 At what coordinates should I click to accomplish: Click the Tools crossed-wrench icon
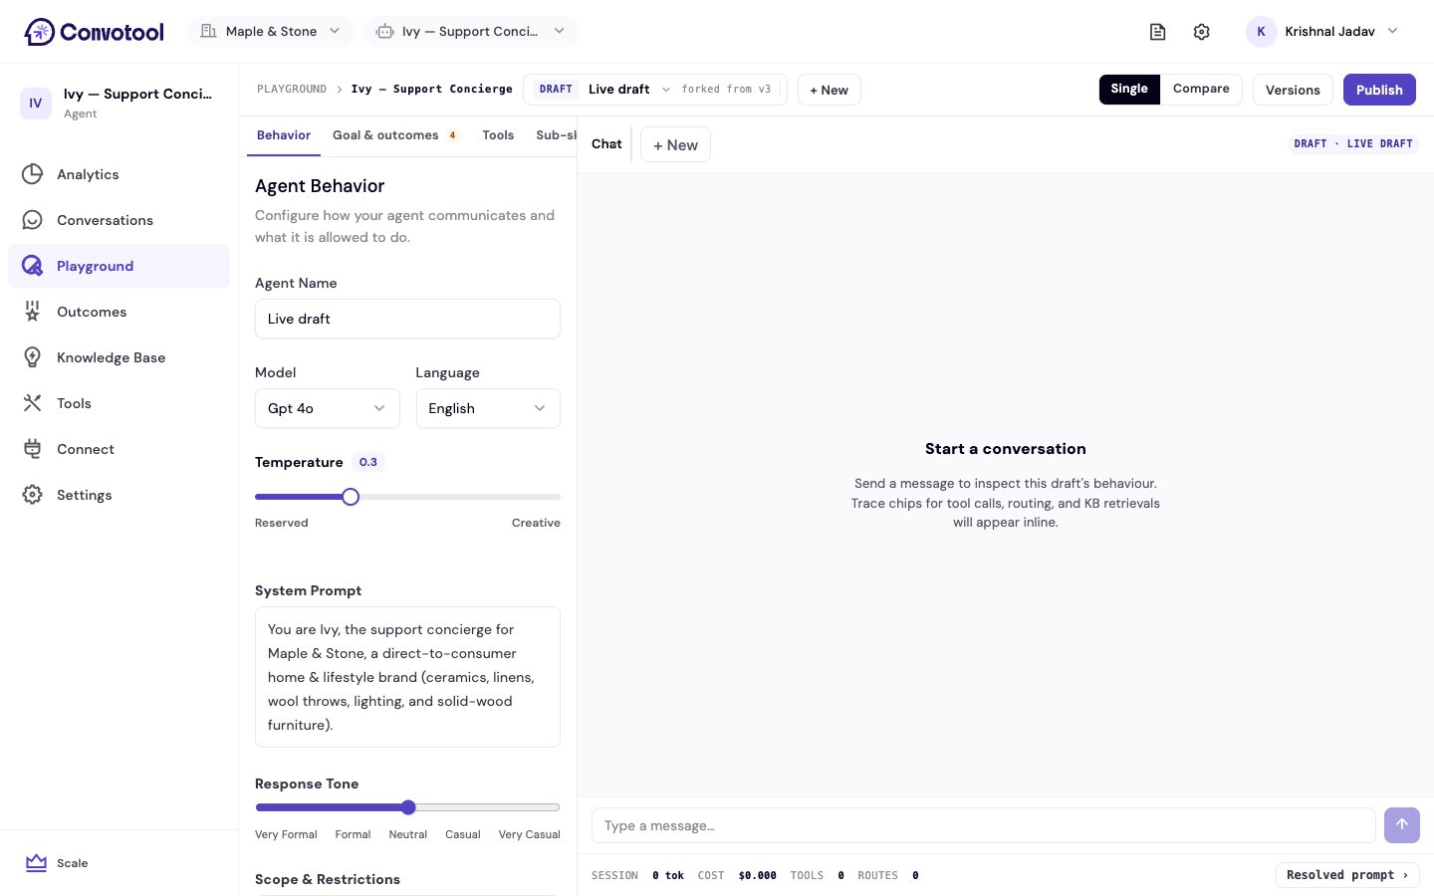pyautogui.click(x=33, y=403)
